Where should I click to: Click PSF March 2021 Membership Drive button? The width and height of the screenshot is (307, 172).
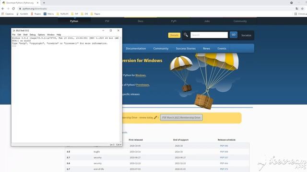pos(181,118)
